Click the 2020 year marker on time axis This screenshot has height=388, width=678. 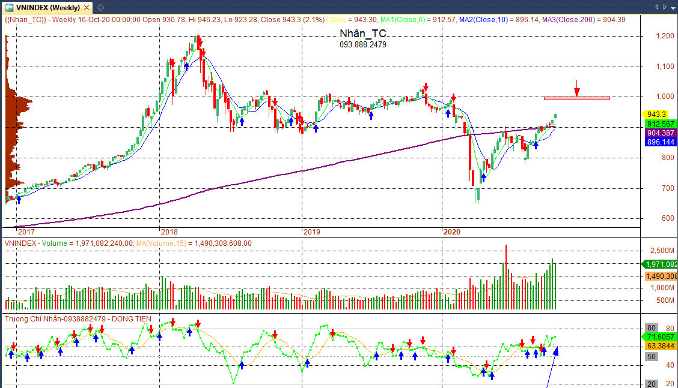[452, 231]
